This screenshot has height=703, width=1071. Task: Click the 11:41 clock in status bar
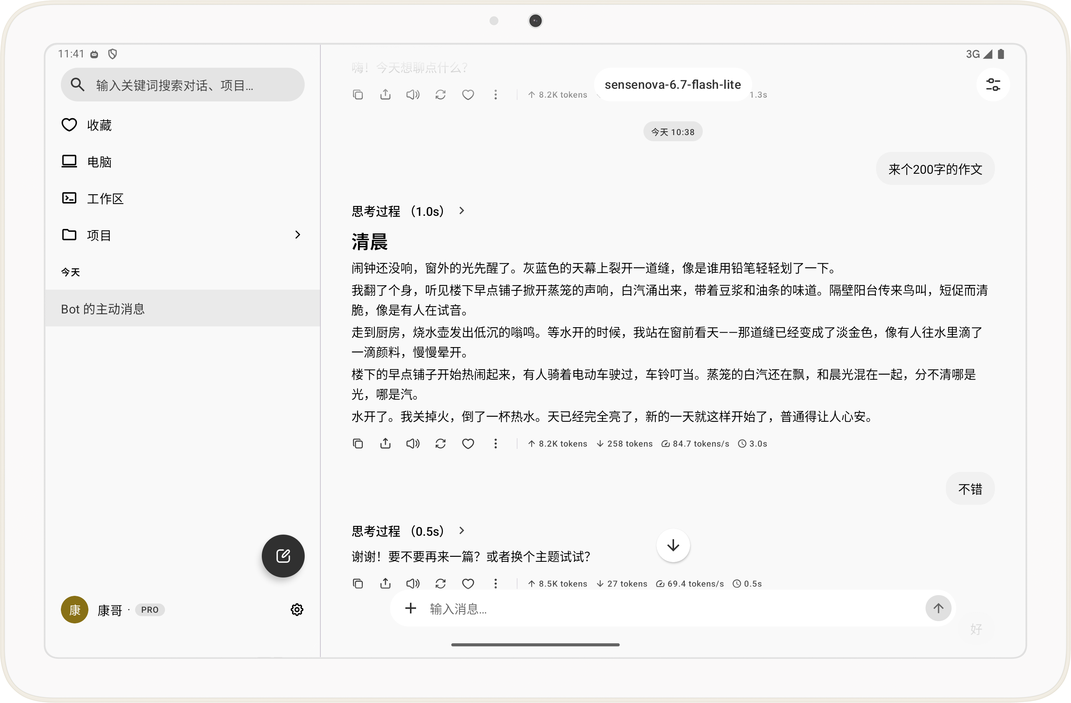pyautogui.click(x=71, y=54)
